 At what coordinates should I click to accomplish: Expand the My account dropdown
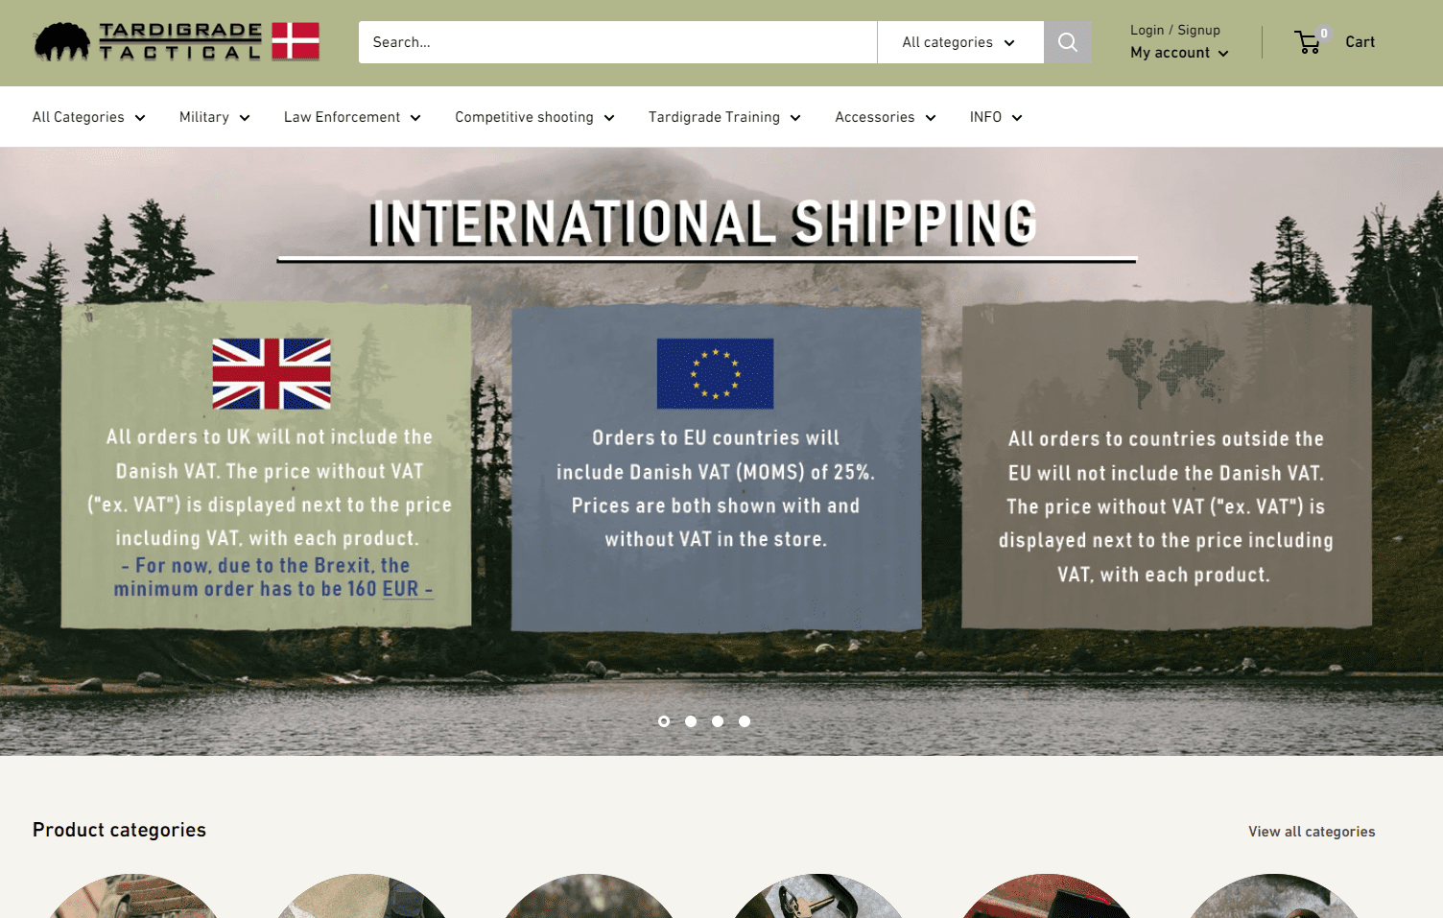(x=1179, y=53)
